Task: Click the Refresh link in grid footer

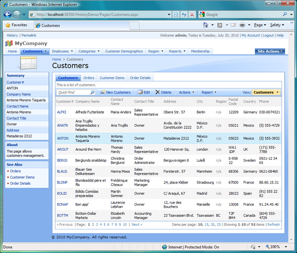Action: click(273, 224)
